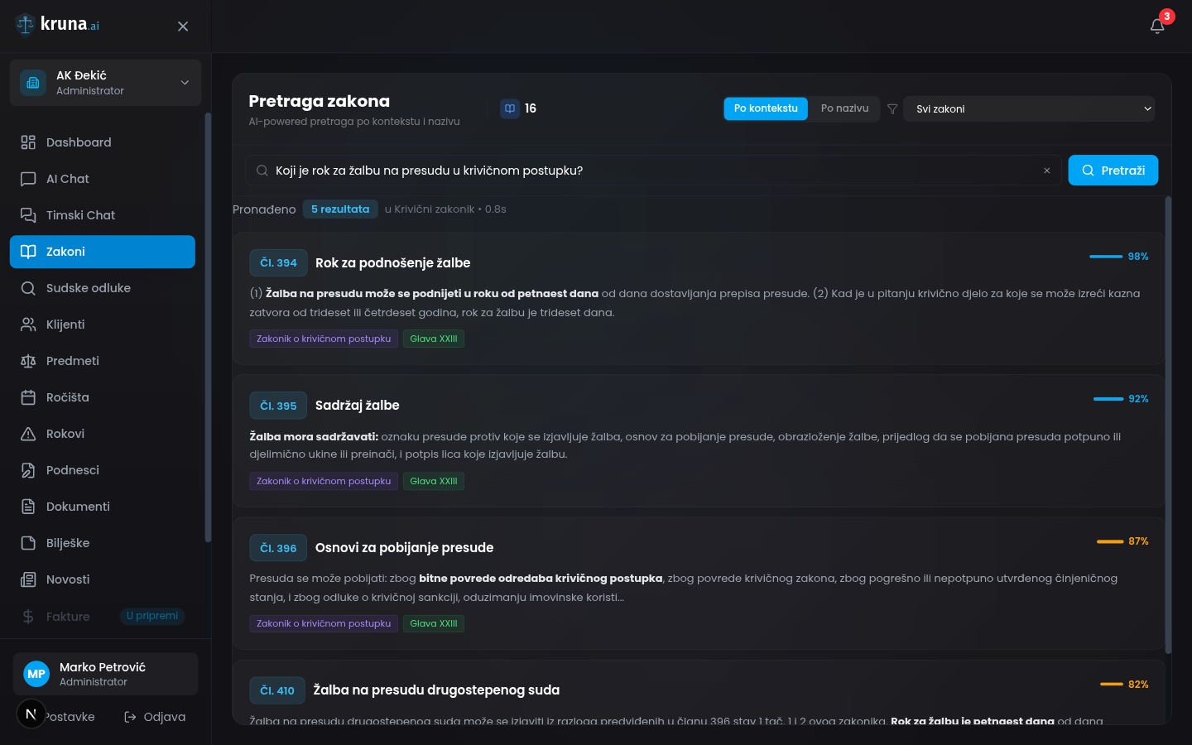Click the filter funnel icon
Image resolution: width=1192 pixels, height=745 pixels.
click(892, 109)
